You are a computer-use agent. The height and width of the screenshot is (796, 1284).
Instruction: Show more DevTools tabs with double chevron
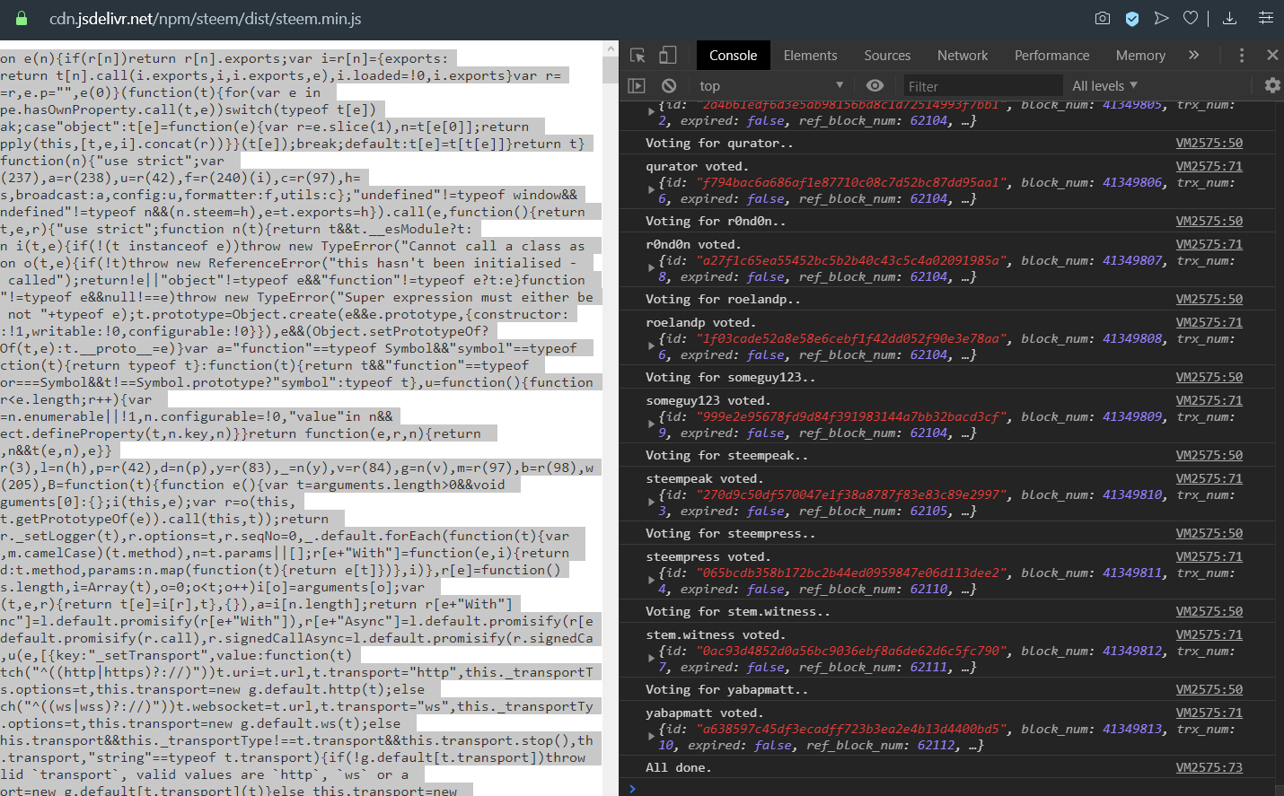[x=1193, y=56]
